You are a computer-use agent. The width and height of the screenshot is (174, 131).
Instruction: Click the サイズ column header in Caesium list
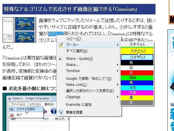pos(46,119)
